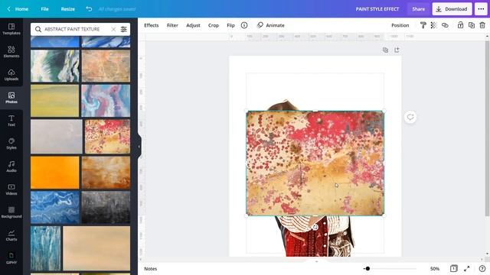Image resolution: width=490 pixels, height=275 pixels.
Task: Click the copy style paint roller icon
Action: (x=423, y=25)
